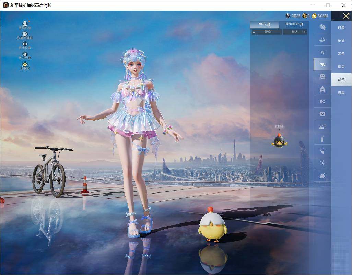This screenshot has height=275, width=352.
Task: Toggle the eye display settings icon
Action: click(x=25, y=44)
